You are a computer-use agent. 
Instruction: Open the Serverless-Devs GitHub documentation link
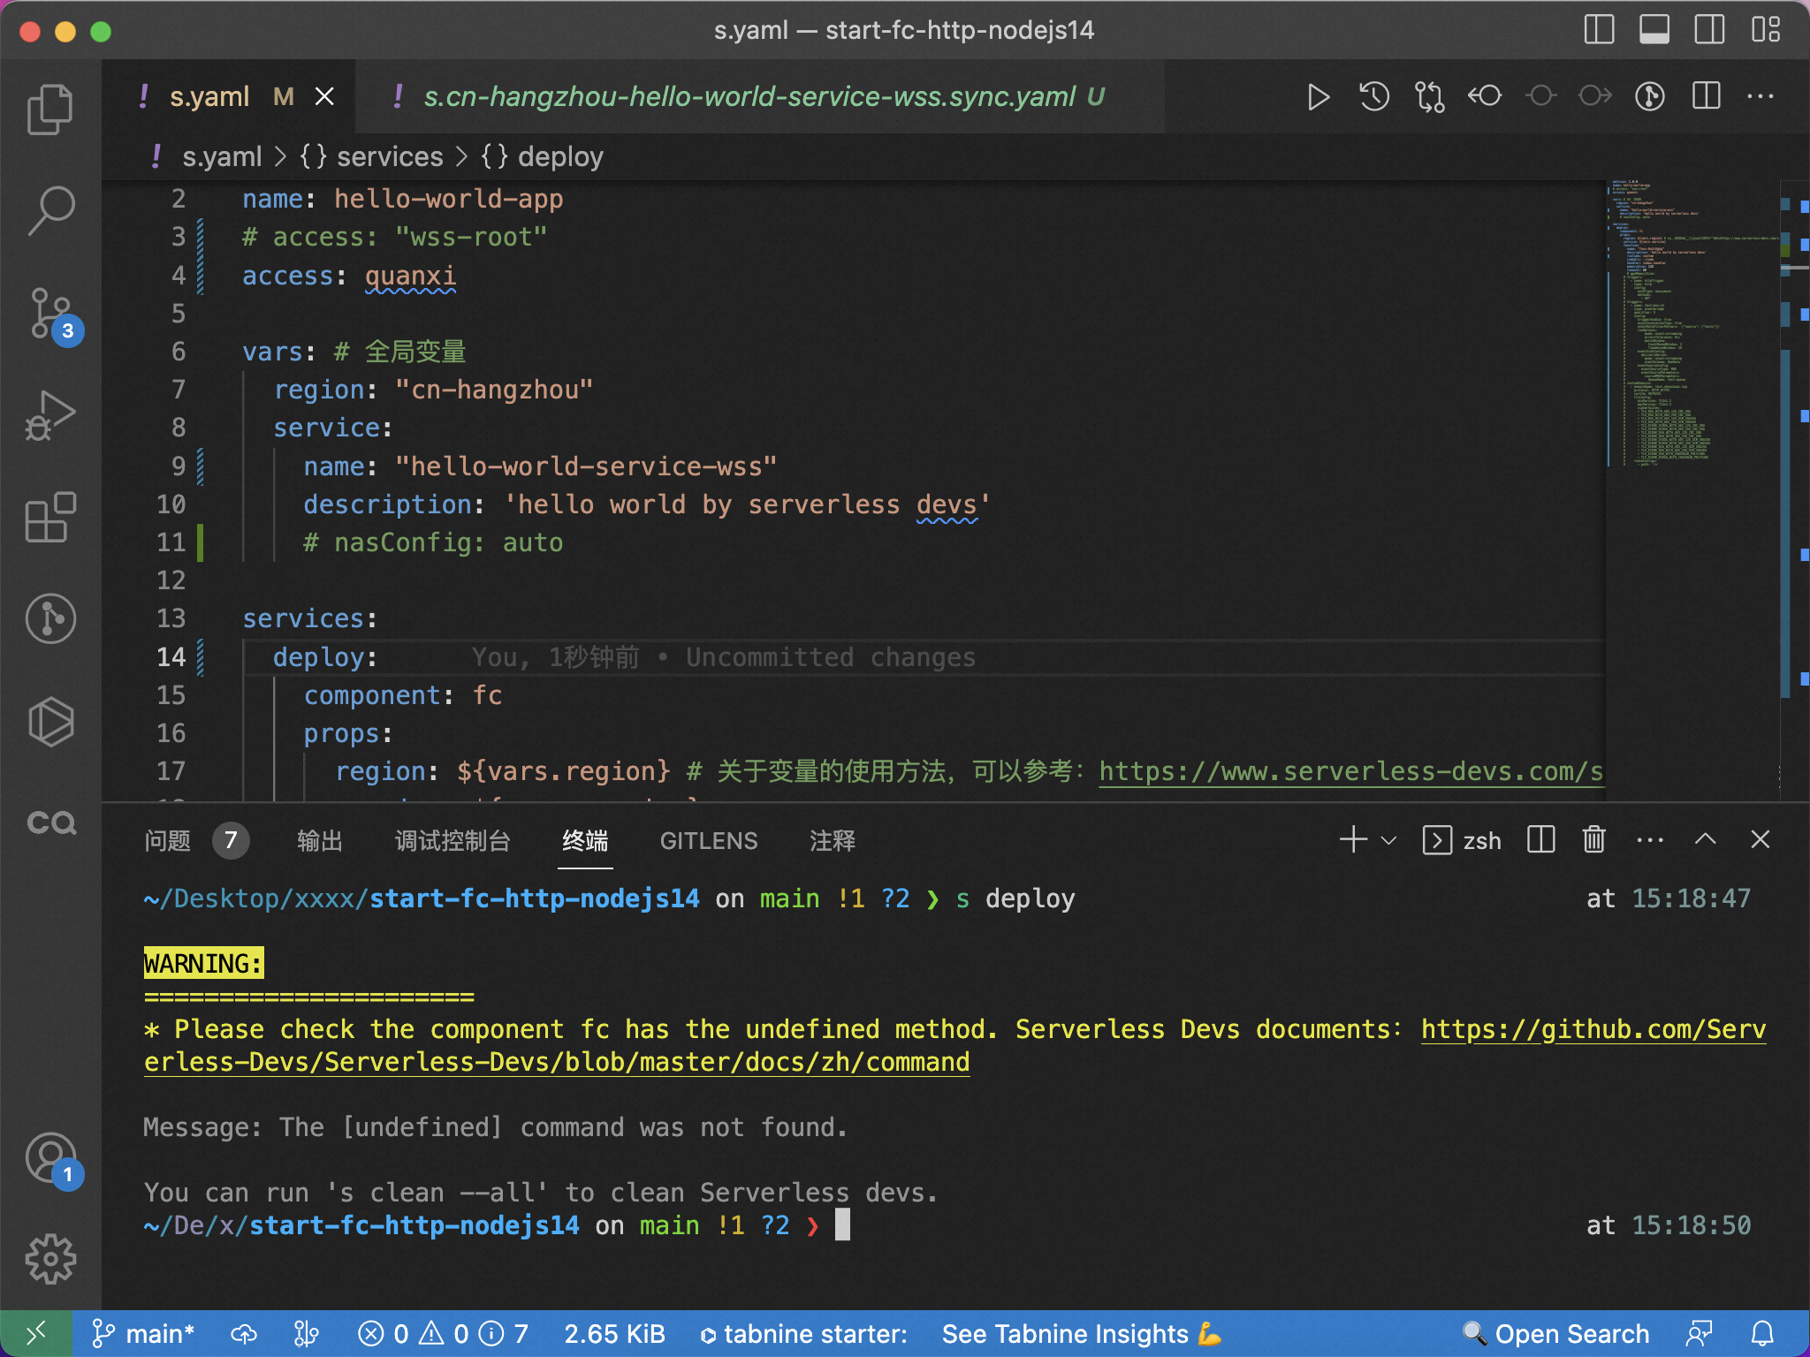pos(1591,1029)
